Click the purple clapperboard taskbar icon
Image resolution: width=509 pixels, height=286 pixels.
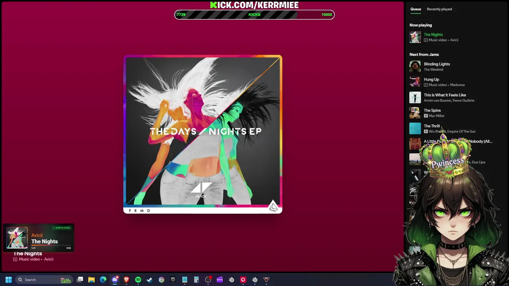tap(220, 280)
